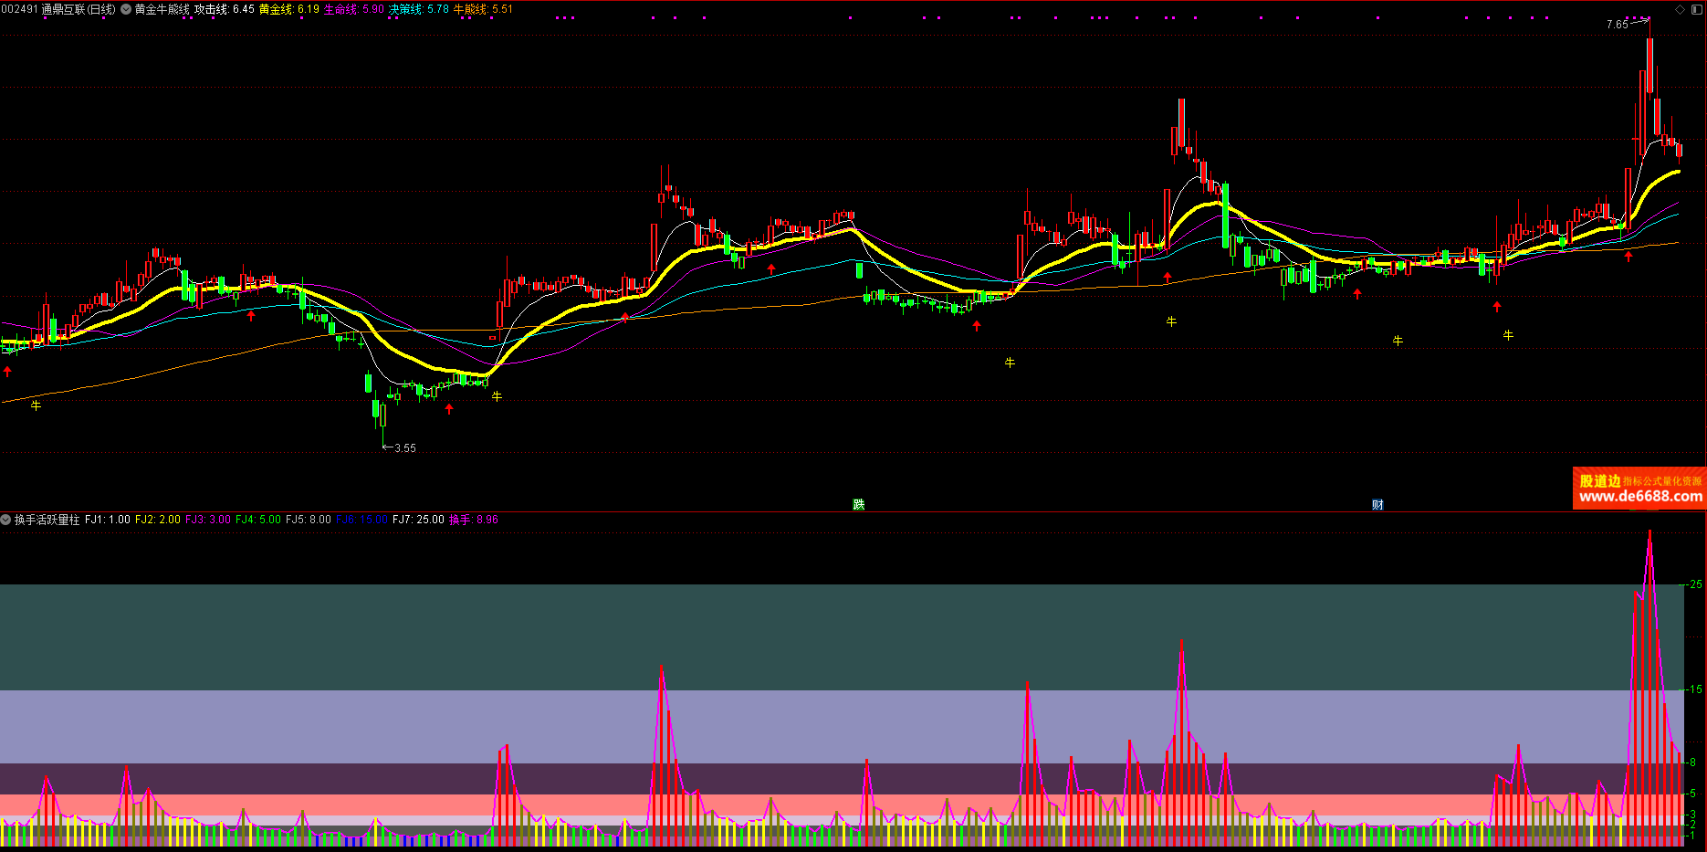
Task: Expand the 换手活跃量柱 indicator dropdown arrow
Action: point(6,520)
